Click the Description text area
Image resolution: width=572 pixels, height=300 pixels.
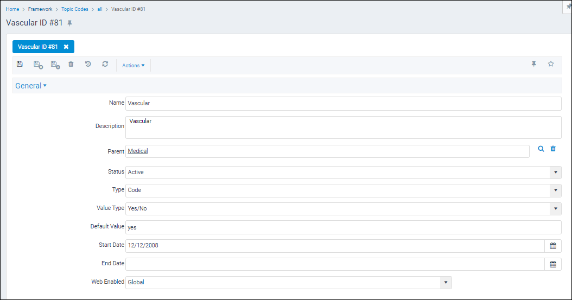[344, 127]
